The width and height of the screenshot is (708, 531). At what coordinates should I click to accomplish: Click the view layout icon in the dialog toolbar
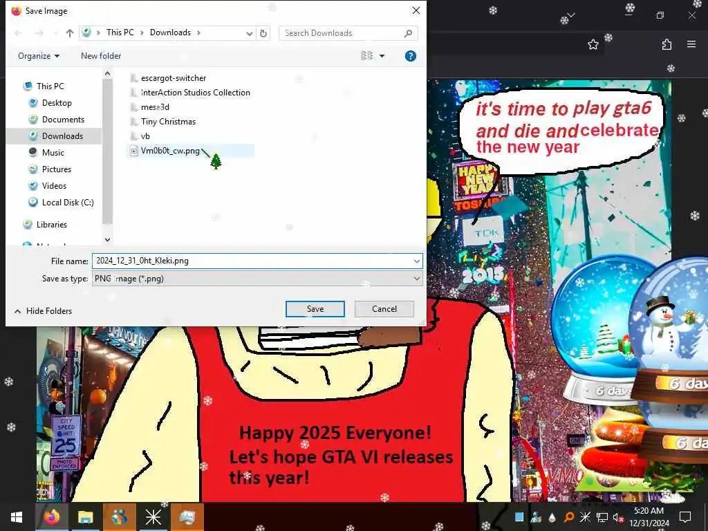click(x=366, y=55)
